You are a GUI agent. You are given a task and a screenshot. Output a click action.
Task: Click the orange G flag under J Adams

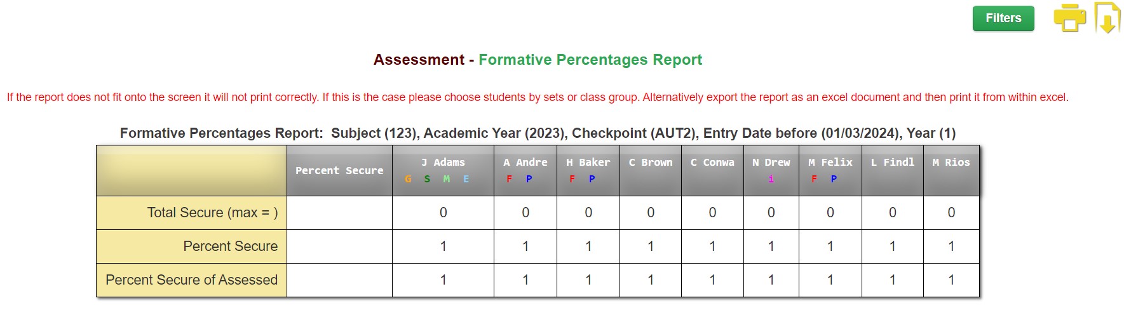[x=408, y=179]
